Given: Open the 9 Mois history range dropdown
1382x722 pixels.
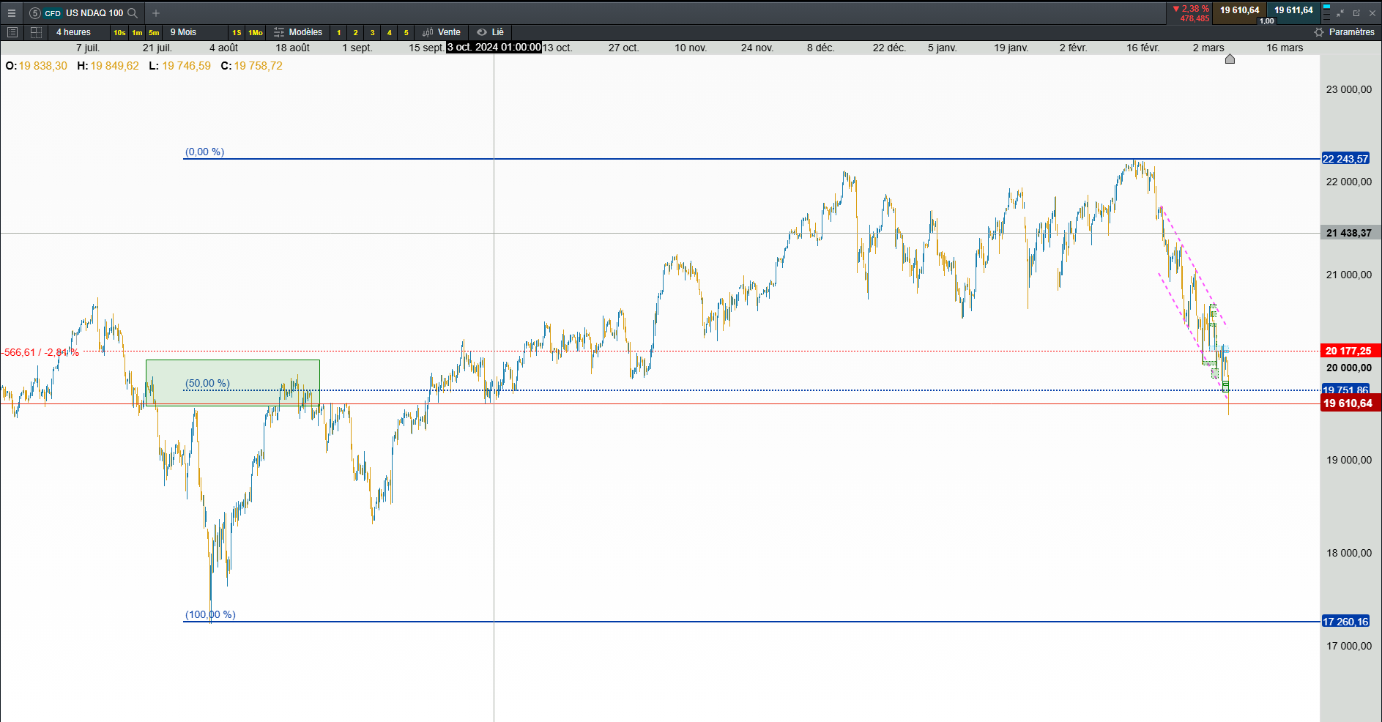Looking at the screenshot, I should point(184,32).
